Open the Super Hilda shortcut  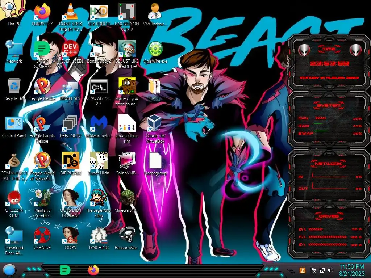click(x=99, y=164)
